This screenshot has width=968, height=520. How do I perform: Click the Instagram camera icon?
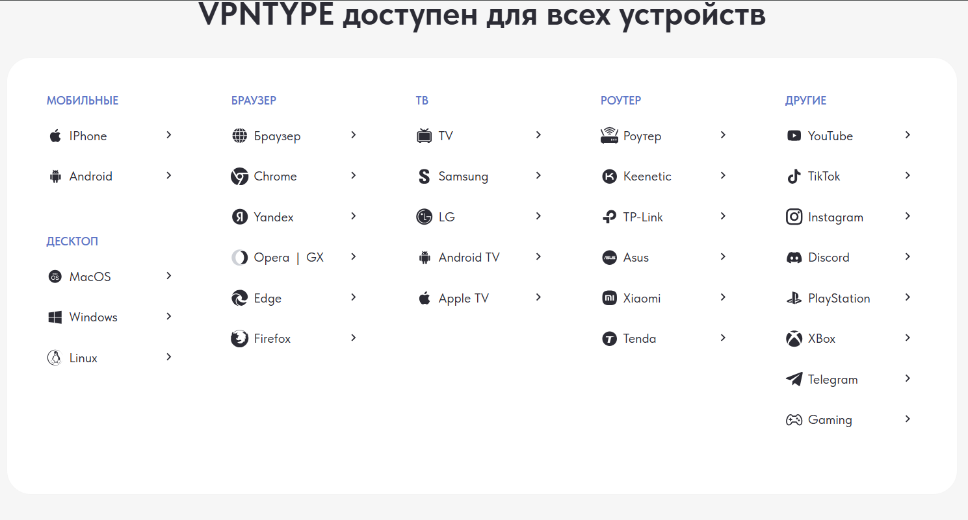794,217
